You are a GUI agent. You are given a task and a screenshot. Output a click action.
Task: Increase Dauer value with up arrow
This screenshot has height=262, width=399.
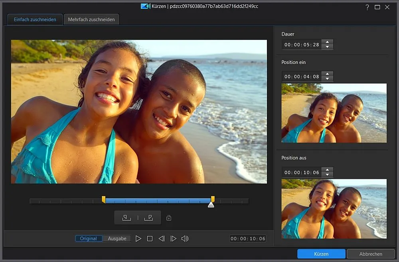[327, 42]
